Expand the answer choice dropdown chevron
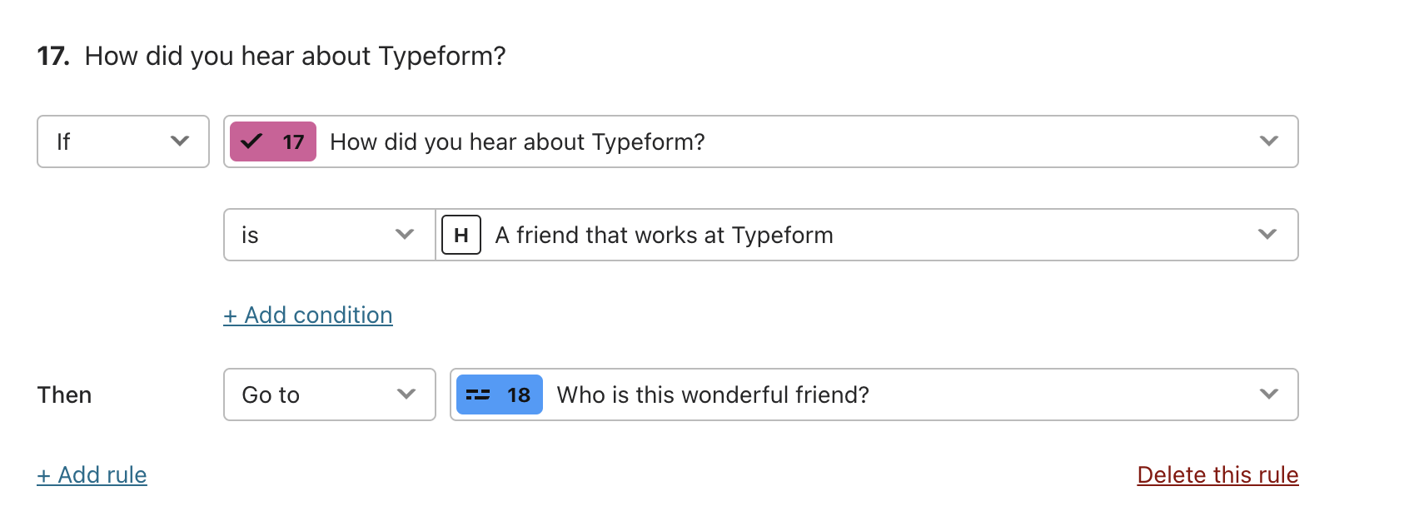Viewport: 1404px width, 526px height. (x=1267, y=235)
